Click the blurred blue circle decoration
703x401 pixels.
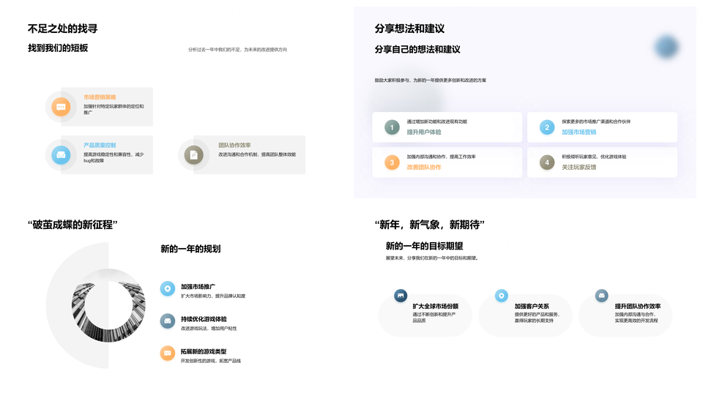point(666,47)
